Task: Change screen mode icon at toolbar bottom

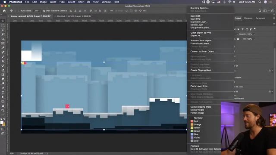Action: [3, 133]
